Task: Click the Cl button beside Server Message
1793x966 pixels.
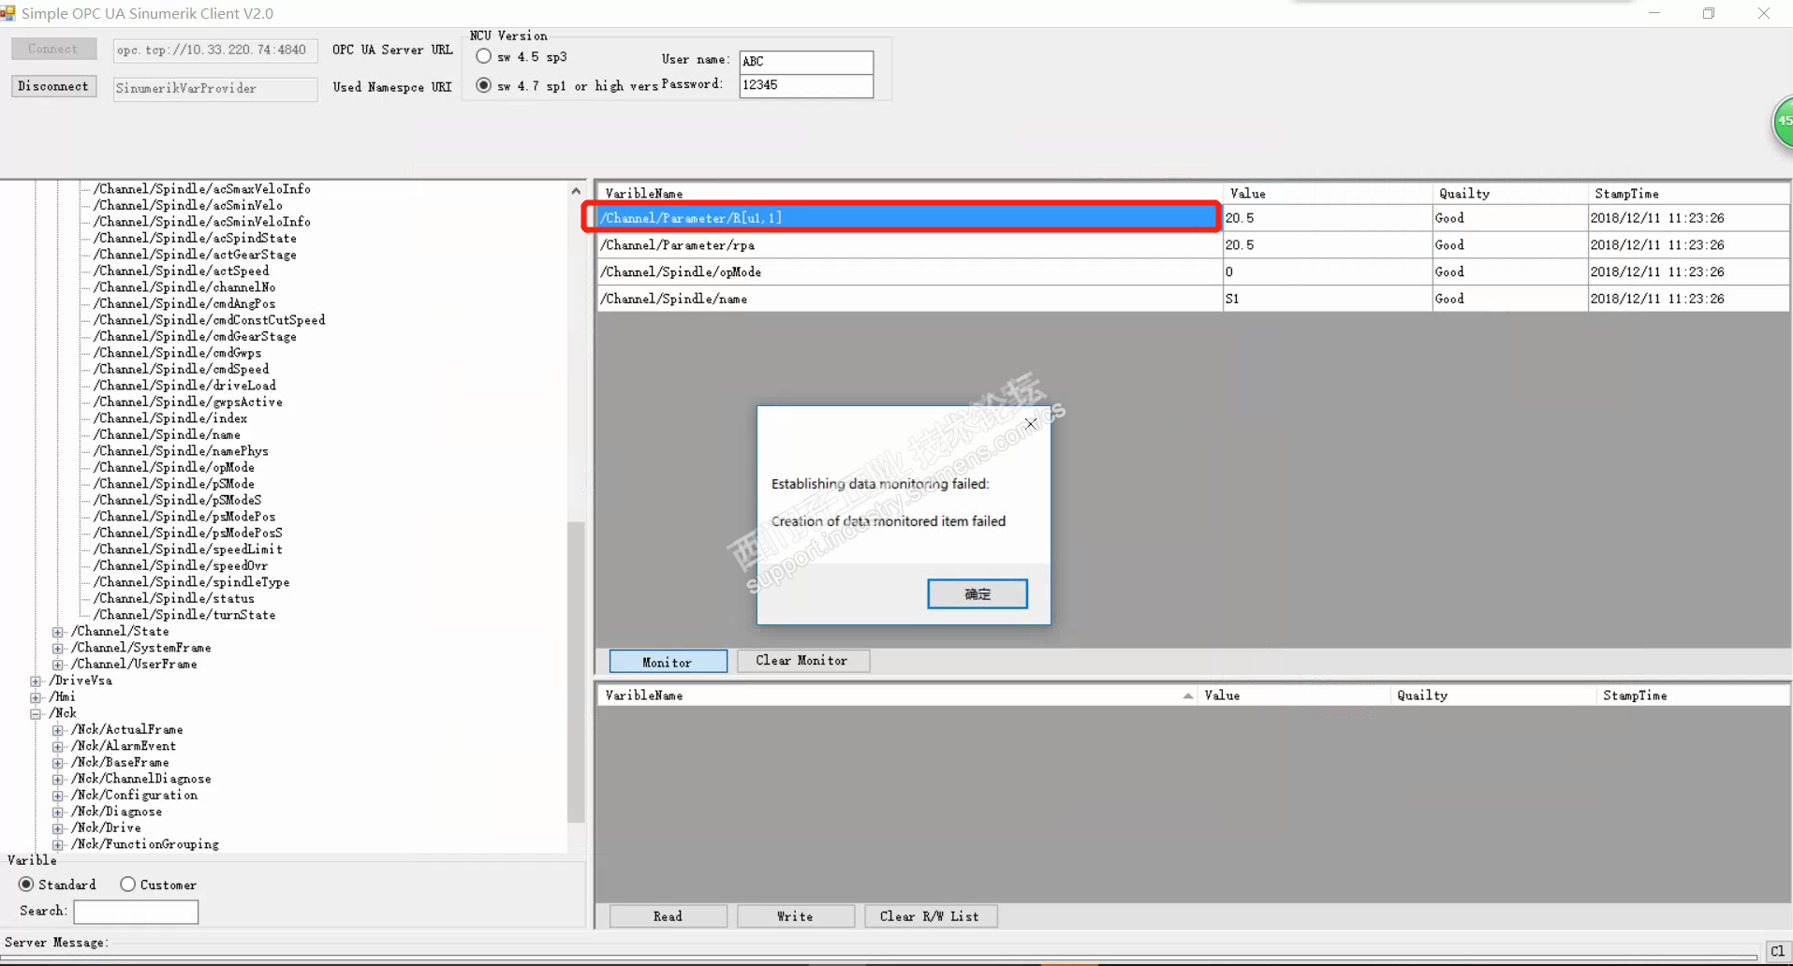Action: [x=1777, y=951]
